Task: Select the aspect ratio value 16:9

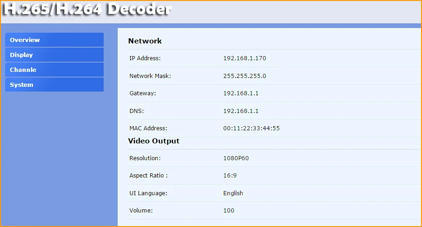Action: coord(230,176)
